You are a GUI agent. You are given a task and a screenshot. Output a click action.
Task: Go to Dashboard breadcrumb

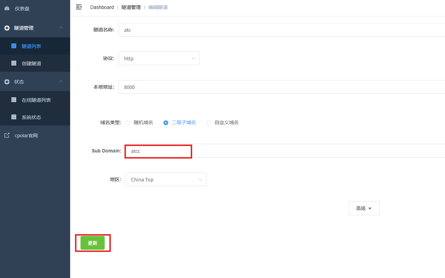pyautogui.click(x=102, y=7)
